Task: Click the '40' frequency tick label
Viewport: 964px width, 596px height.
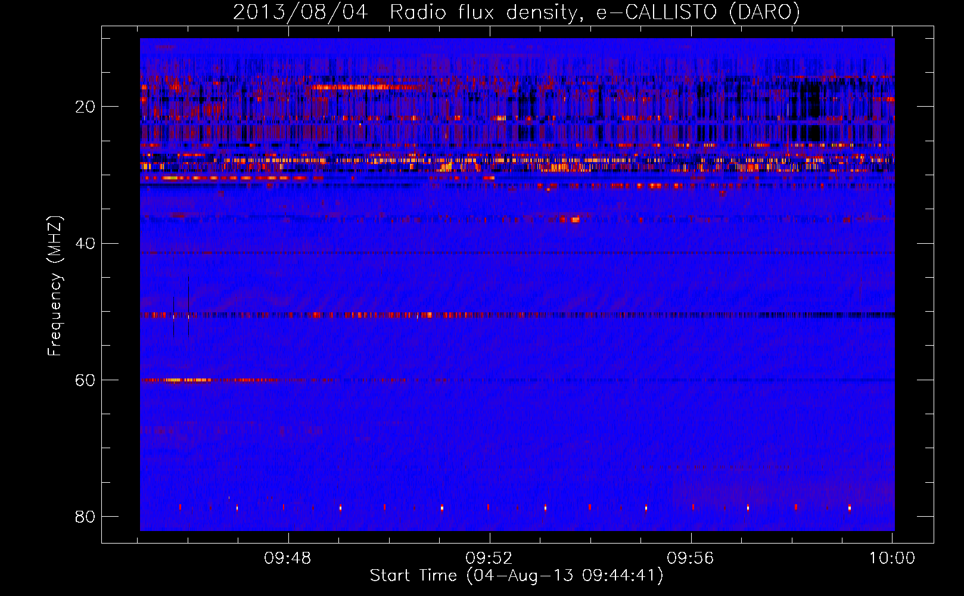Action: pyautogui.click(x=85, y=243)
